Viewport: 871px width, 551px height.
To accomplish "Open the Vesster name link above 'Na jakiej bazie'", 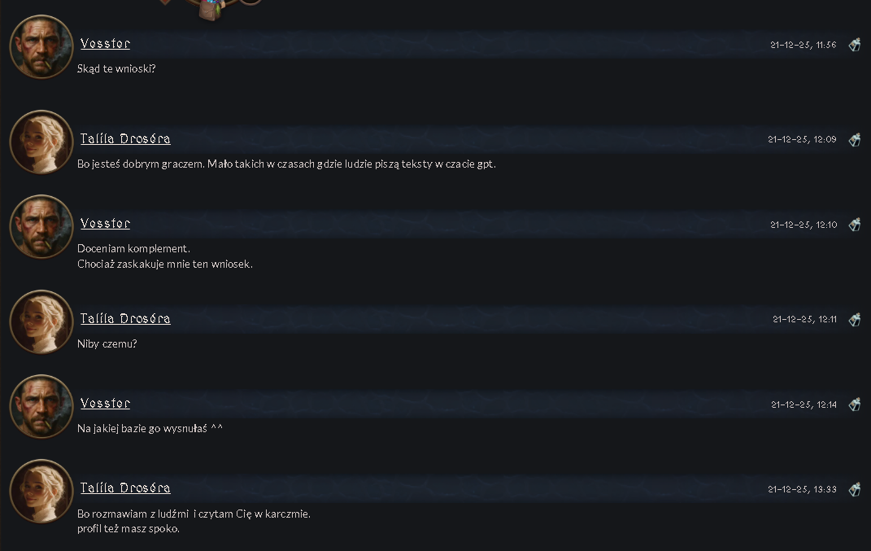I will click(105, 403).
